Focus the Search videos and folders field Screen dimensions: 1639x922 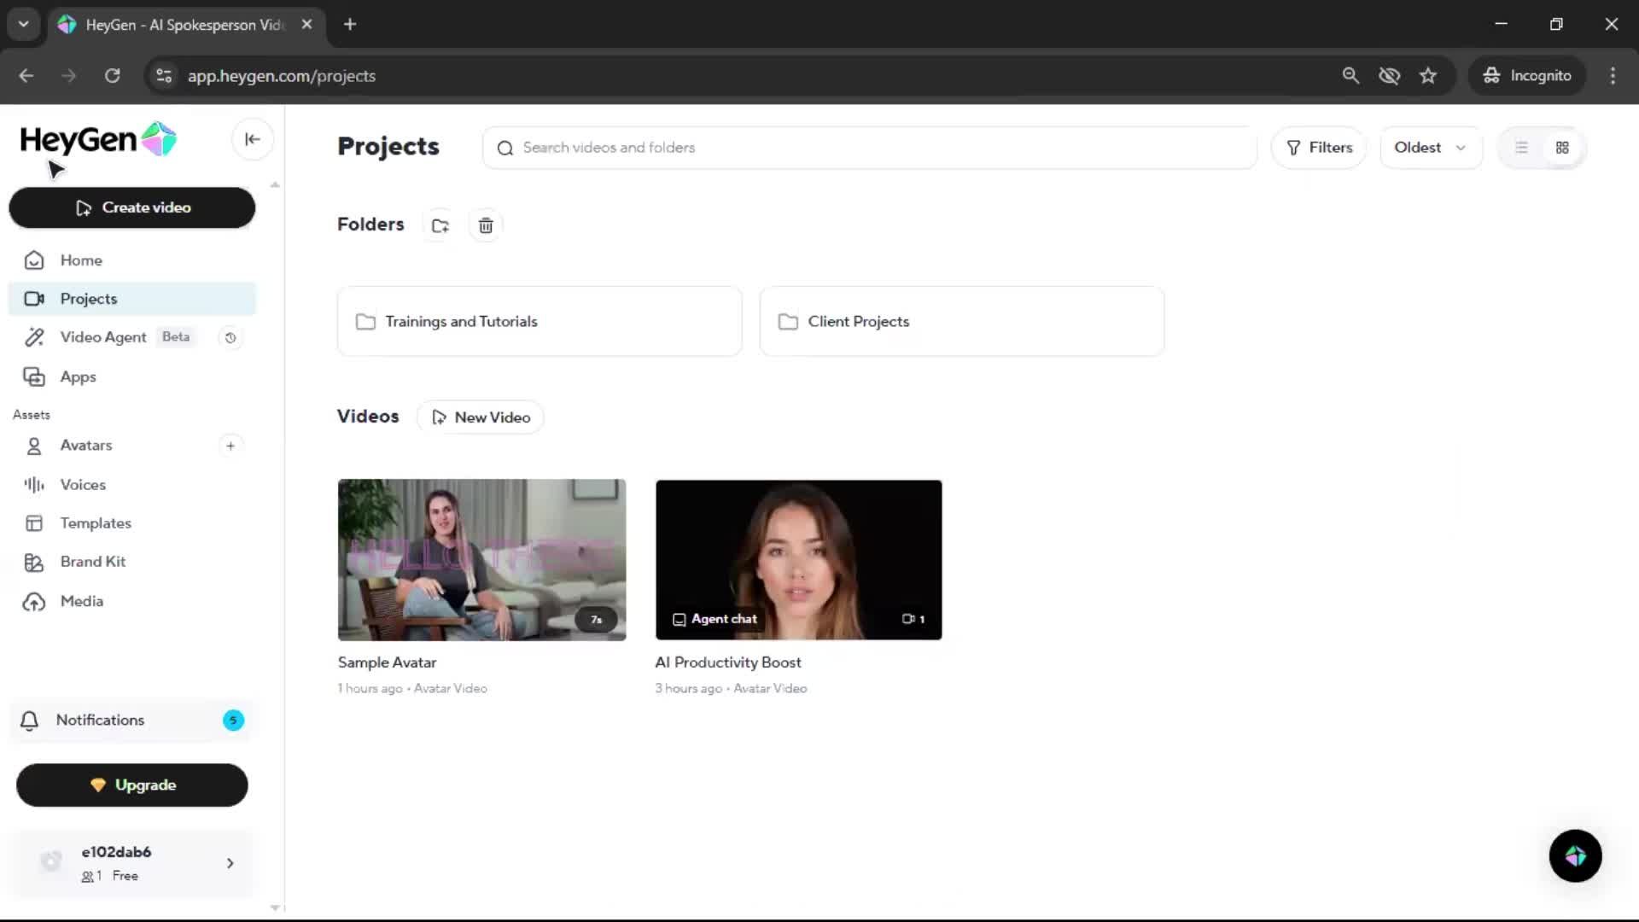pos(871,148)
